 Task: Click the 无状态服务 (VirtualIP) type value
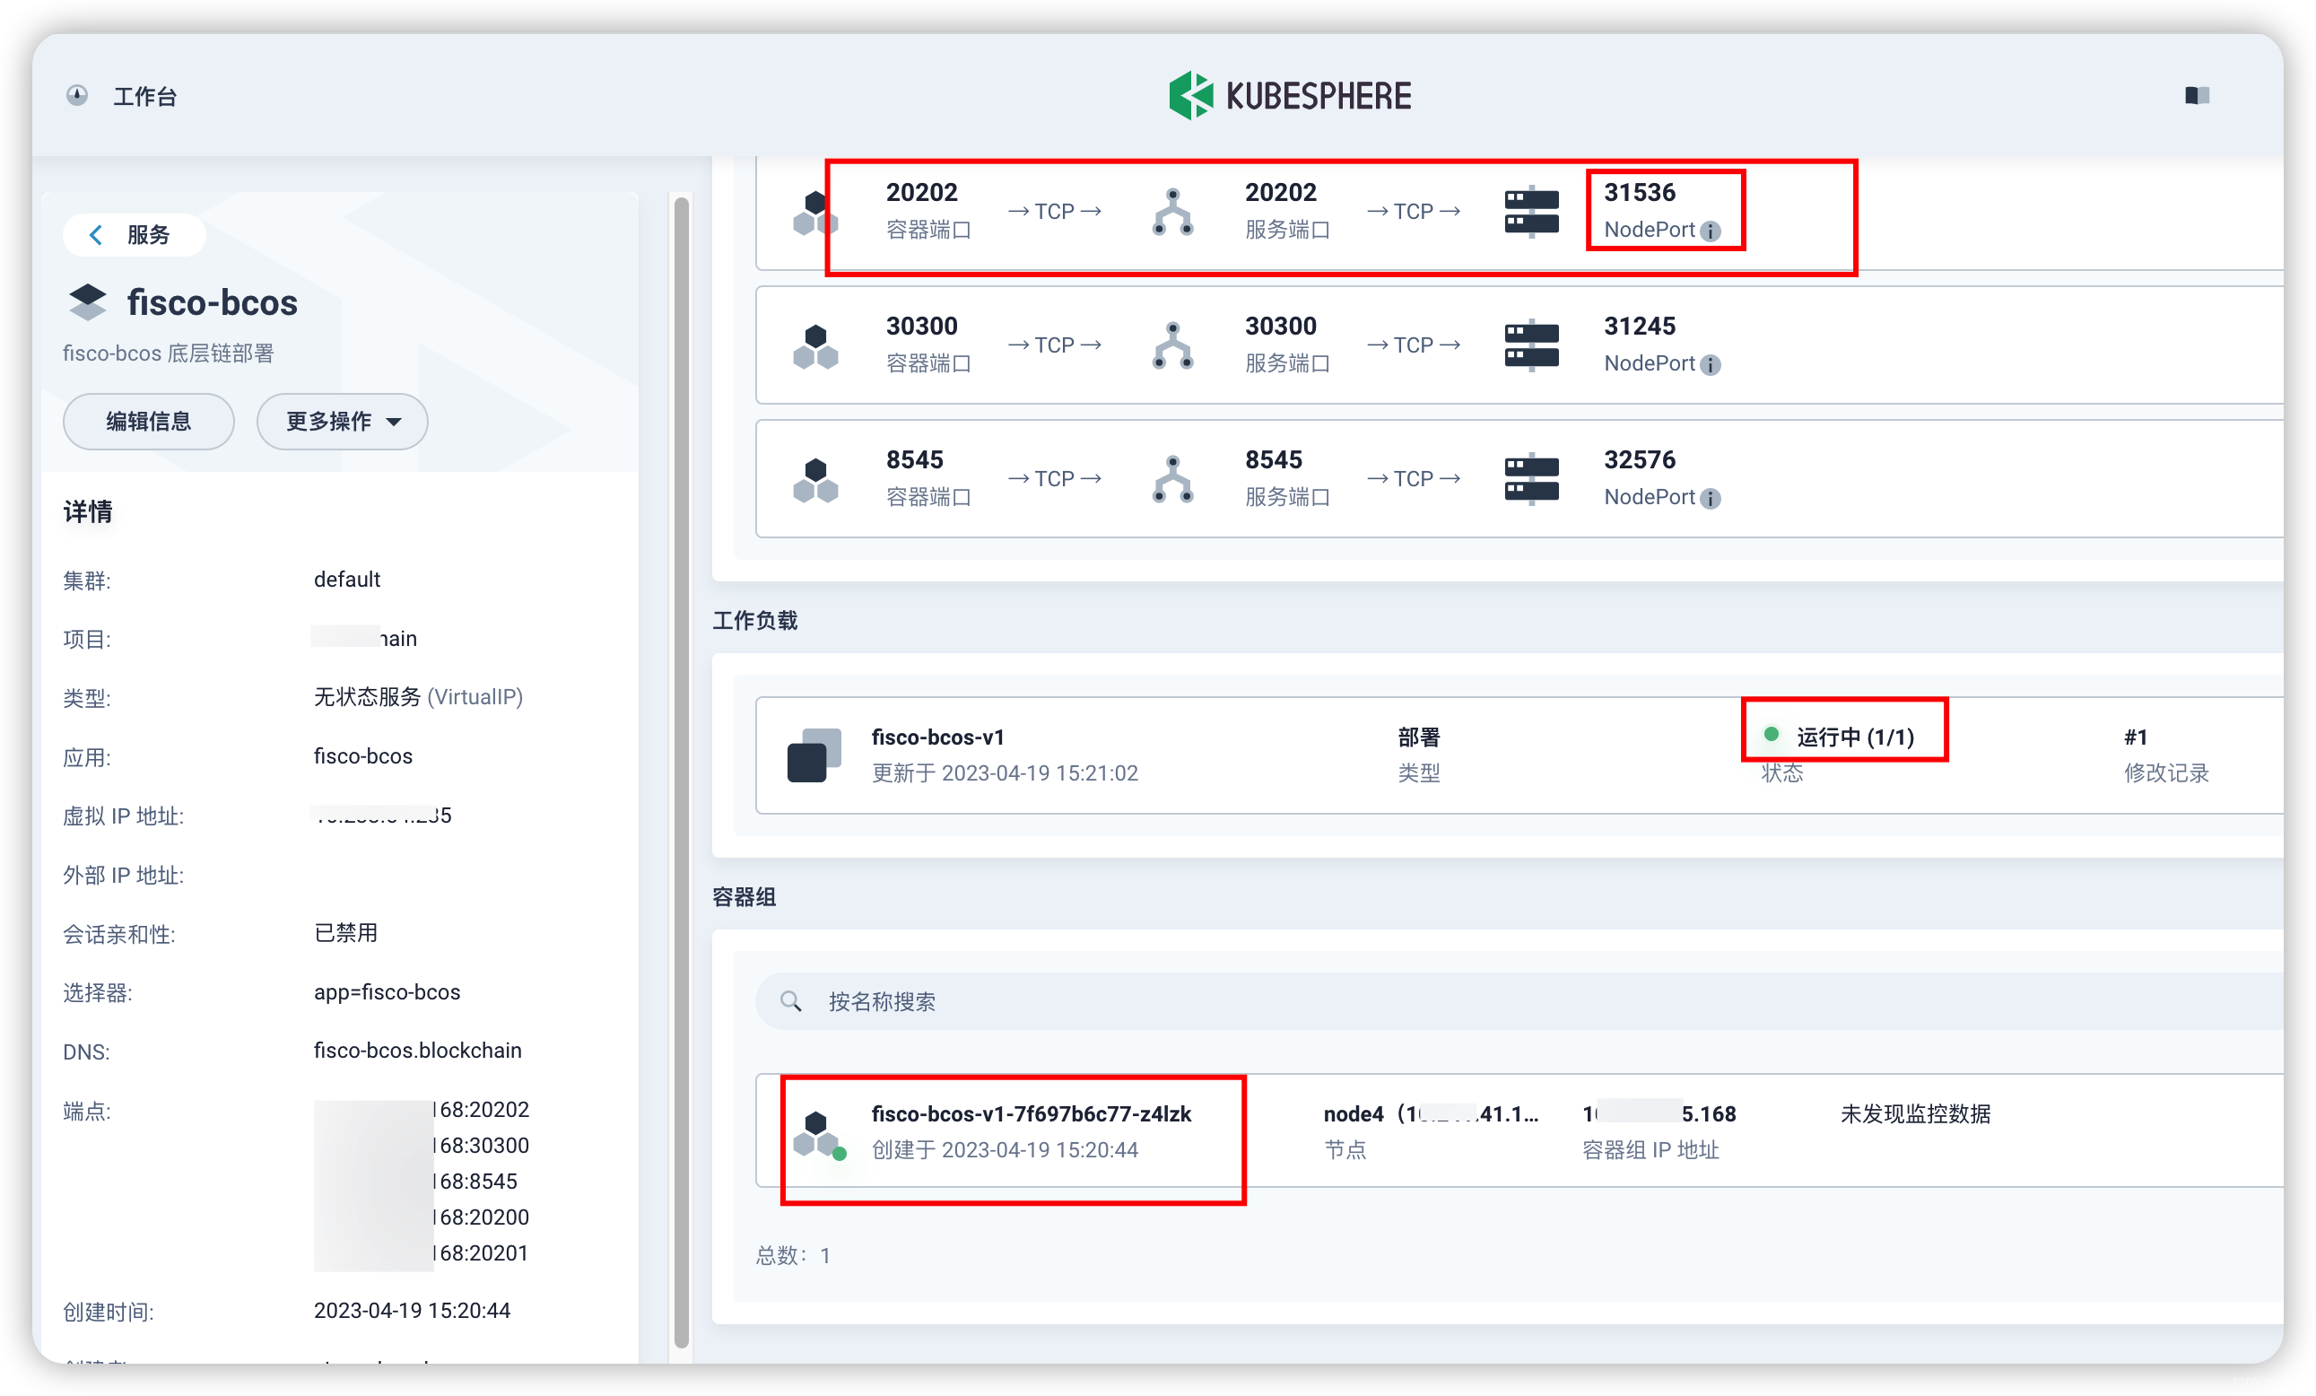point(418,696)
